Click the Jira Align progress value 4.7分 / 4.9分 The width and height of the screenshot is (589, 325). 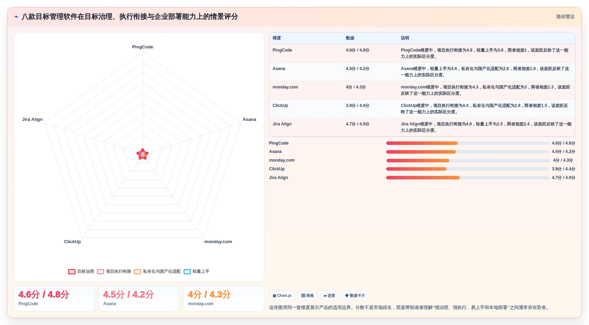pyautogui.click(x=564, y=178)
